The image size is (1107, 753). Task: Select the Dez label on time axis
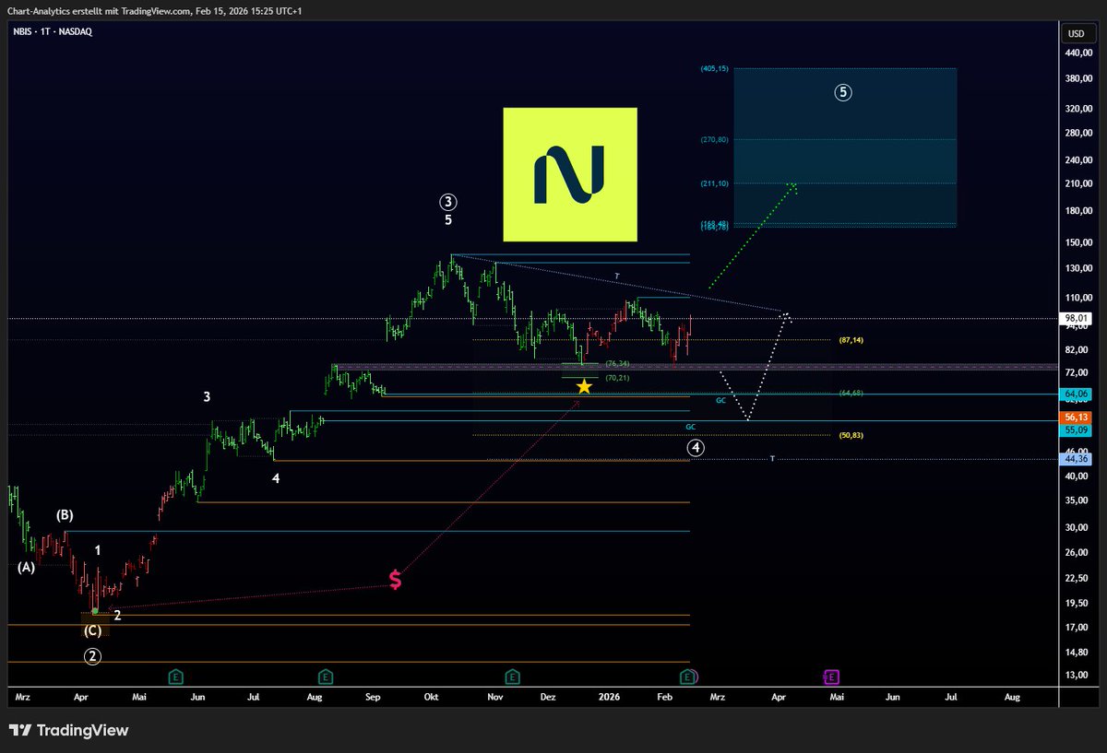click(549, 698)
